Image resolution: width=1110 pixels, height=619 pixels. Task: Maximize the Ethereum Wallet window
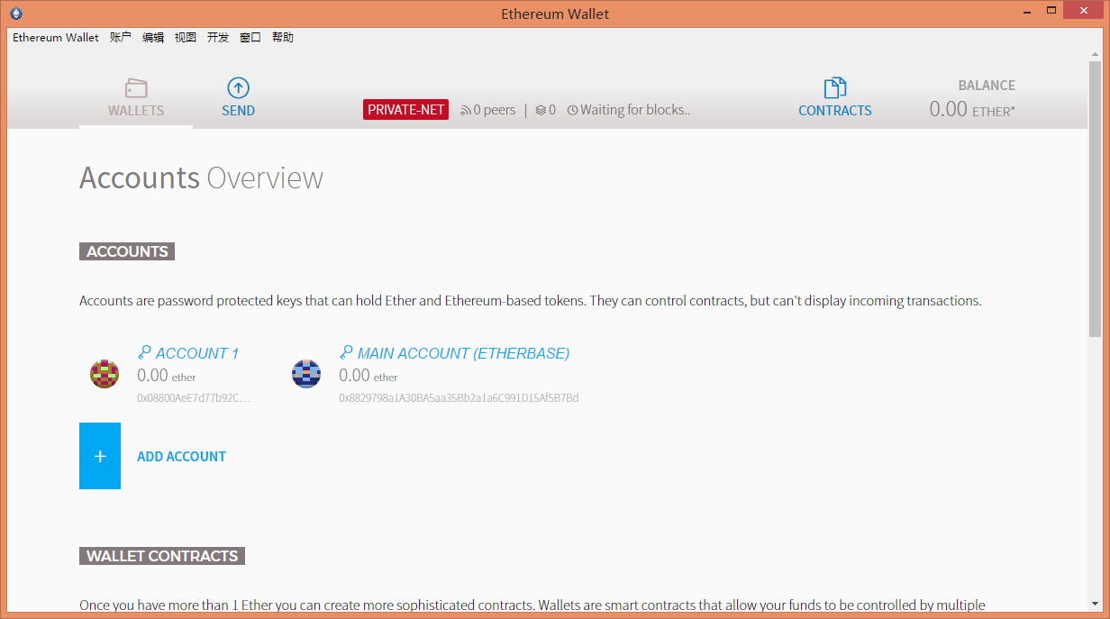(1051, 11)
